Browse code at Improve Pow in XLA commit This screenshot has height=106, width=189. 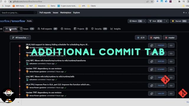click(x=171, y=86)
